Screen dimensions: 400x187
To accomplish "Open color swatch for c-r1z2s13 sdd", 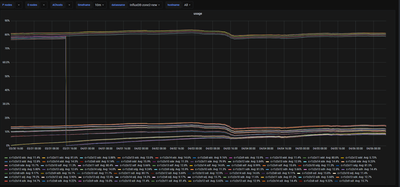I will (x=6, y=161).
